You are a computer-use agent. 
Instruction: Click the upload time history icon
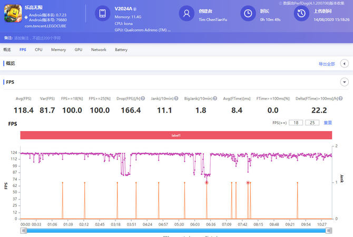tap(301, 14)
